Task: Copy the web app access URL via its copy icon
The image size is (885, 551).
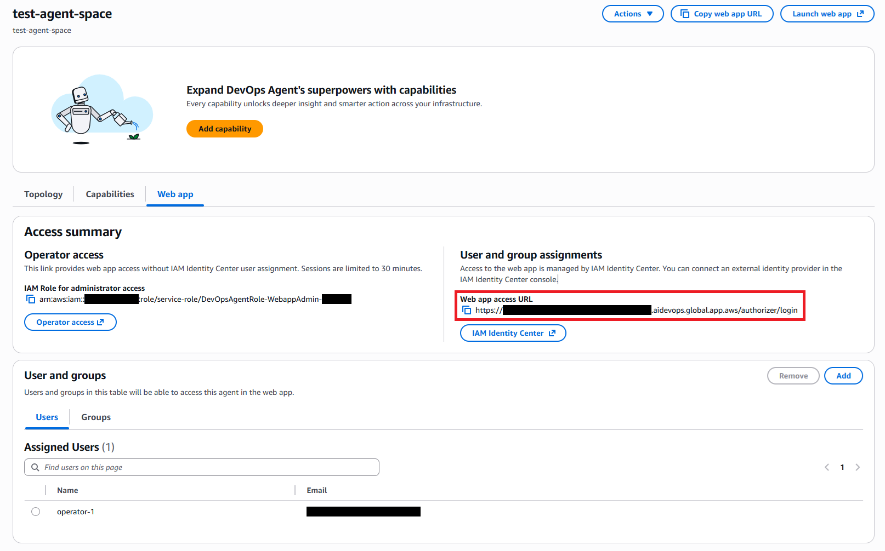Action: coord(467,310)
